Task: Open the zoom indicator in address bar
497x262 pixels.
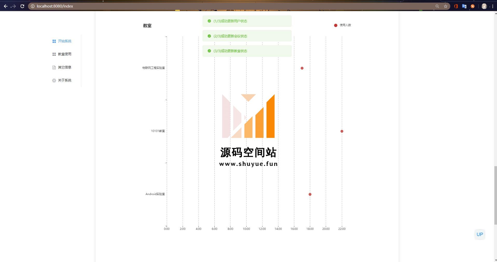Action: coord(437,6)
